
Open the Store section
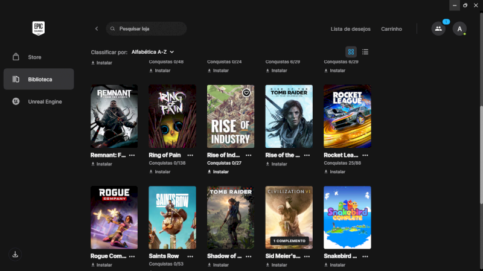tap(34, 57)
